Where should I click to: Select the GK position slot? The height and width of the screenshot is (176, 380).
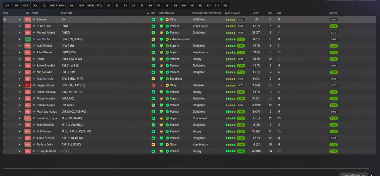(7, 6)
